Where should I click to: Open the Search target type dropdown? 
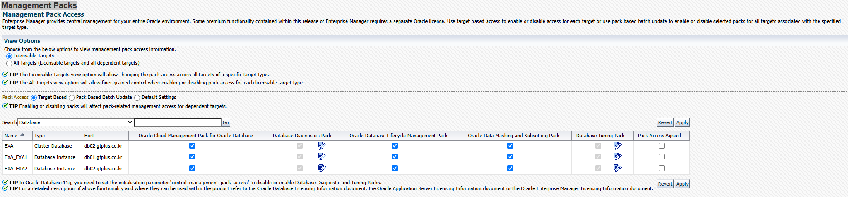click(x=75, y=122)
